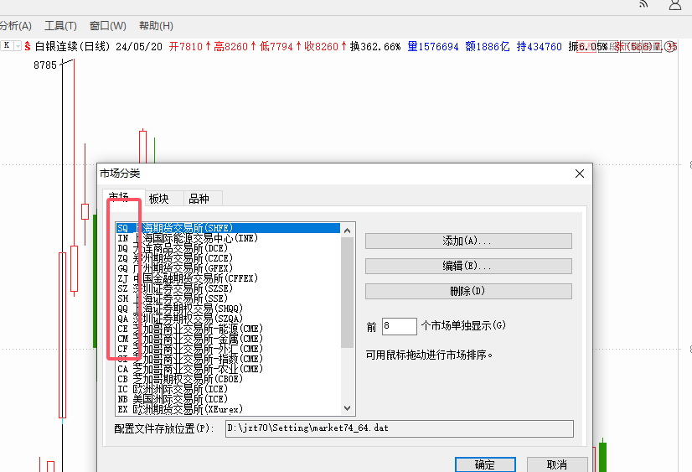Screen dimensions: 692x472
Task: Select SH 上海证券交易所(SSE) row
Action: [x=228, y=298]
